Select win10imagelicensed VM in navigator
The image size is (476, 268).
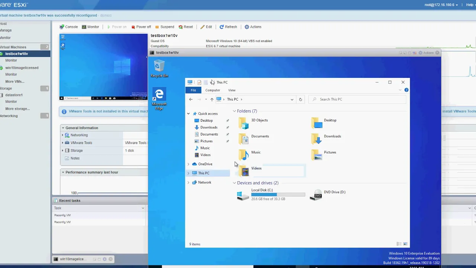coord(22,68)
